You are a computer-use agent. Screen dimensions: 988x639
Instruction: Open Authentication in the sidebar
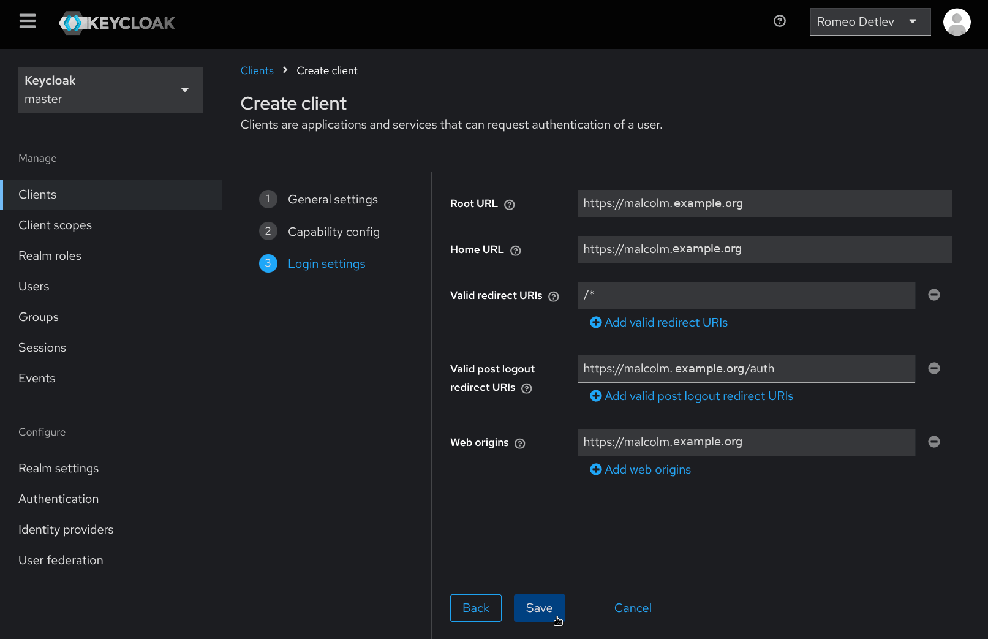[x=111, y=499]
